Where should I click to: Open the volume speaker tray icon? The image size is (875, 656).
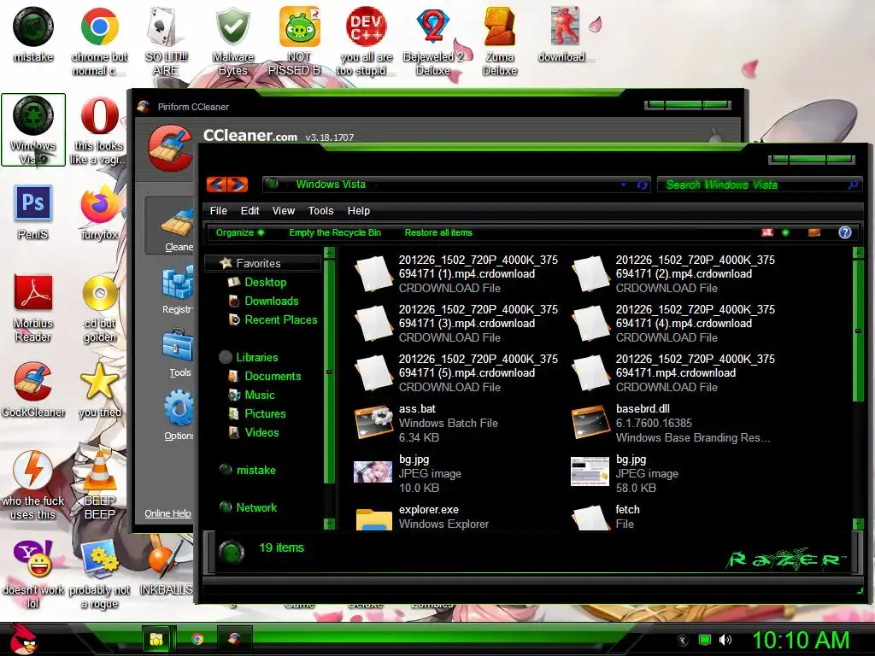[x=725, y=639]
